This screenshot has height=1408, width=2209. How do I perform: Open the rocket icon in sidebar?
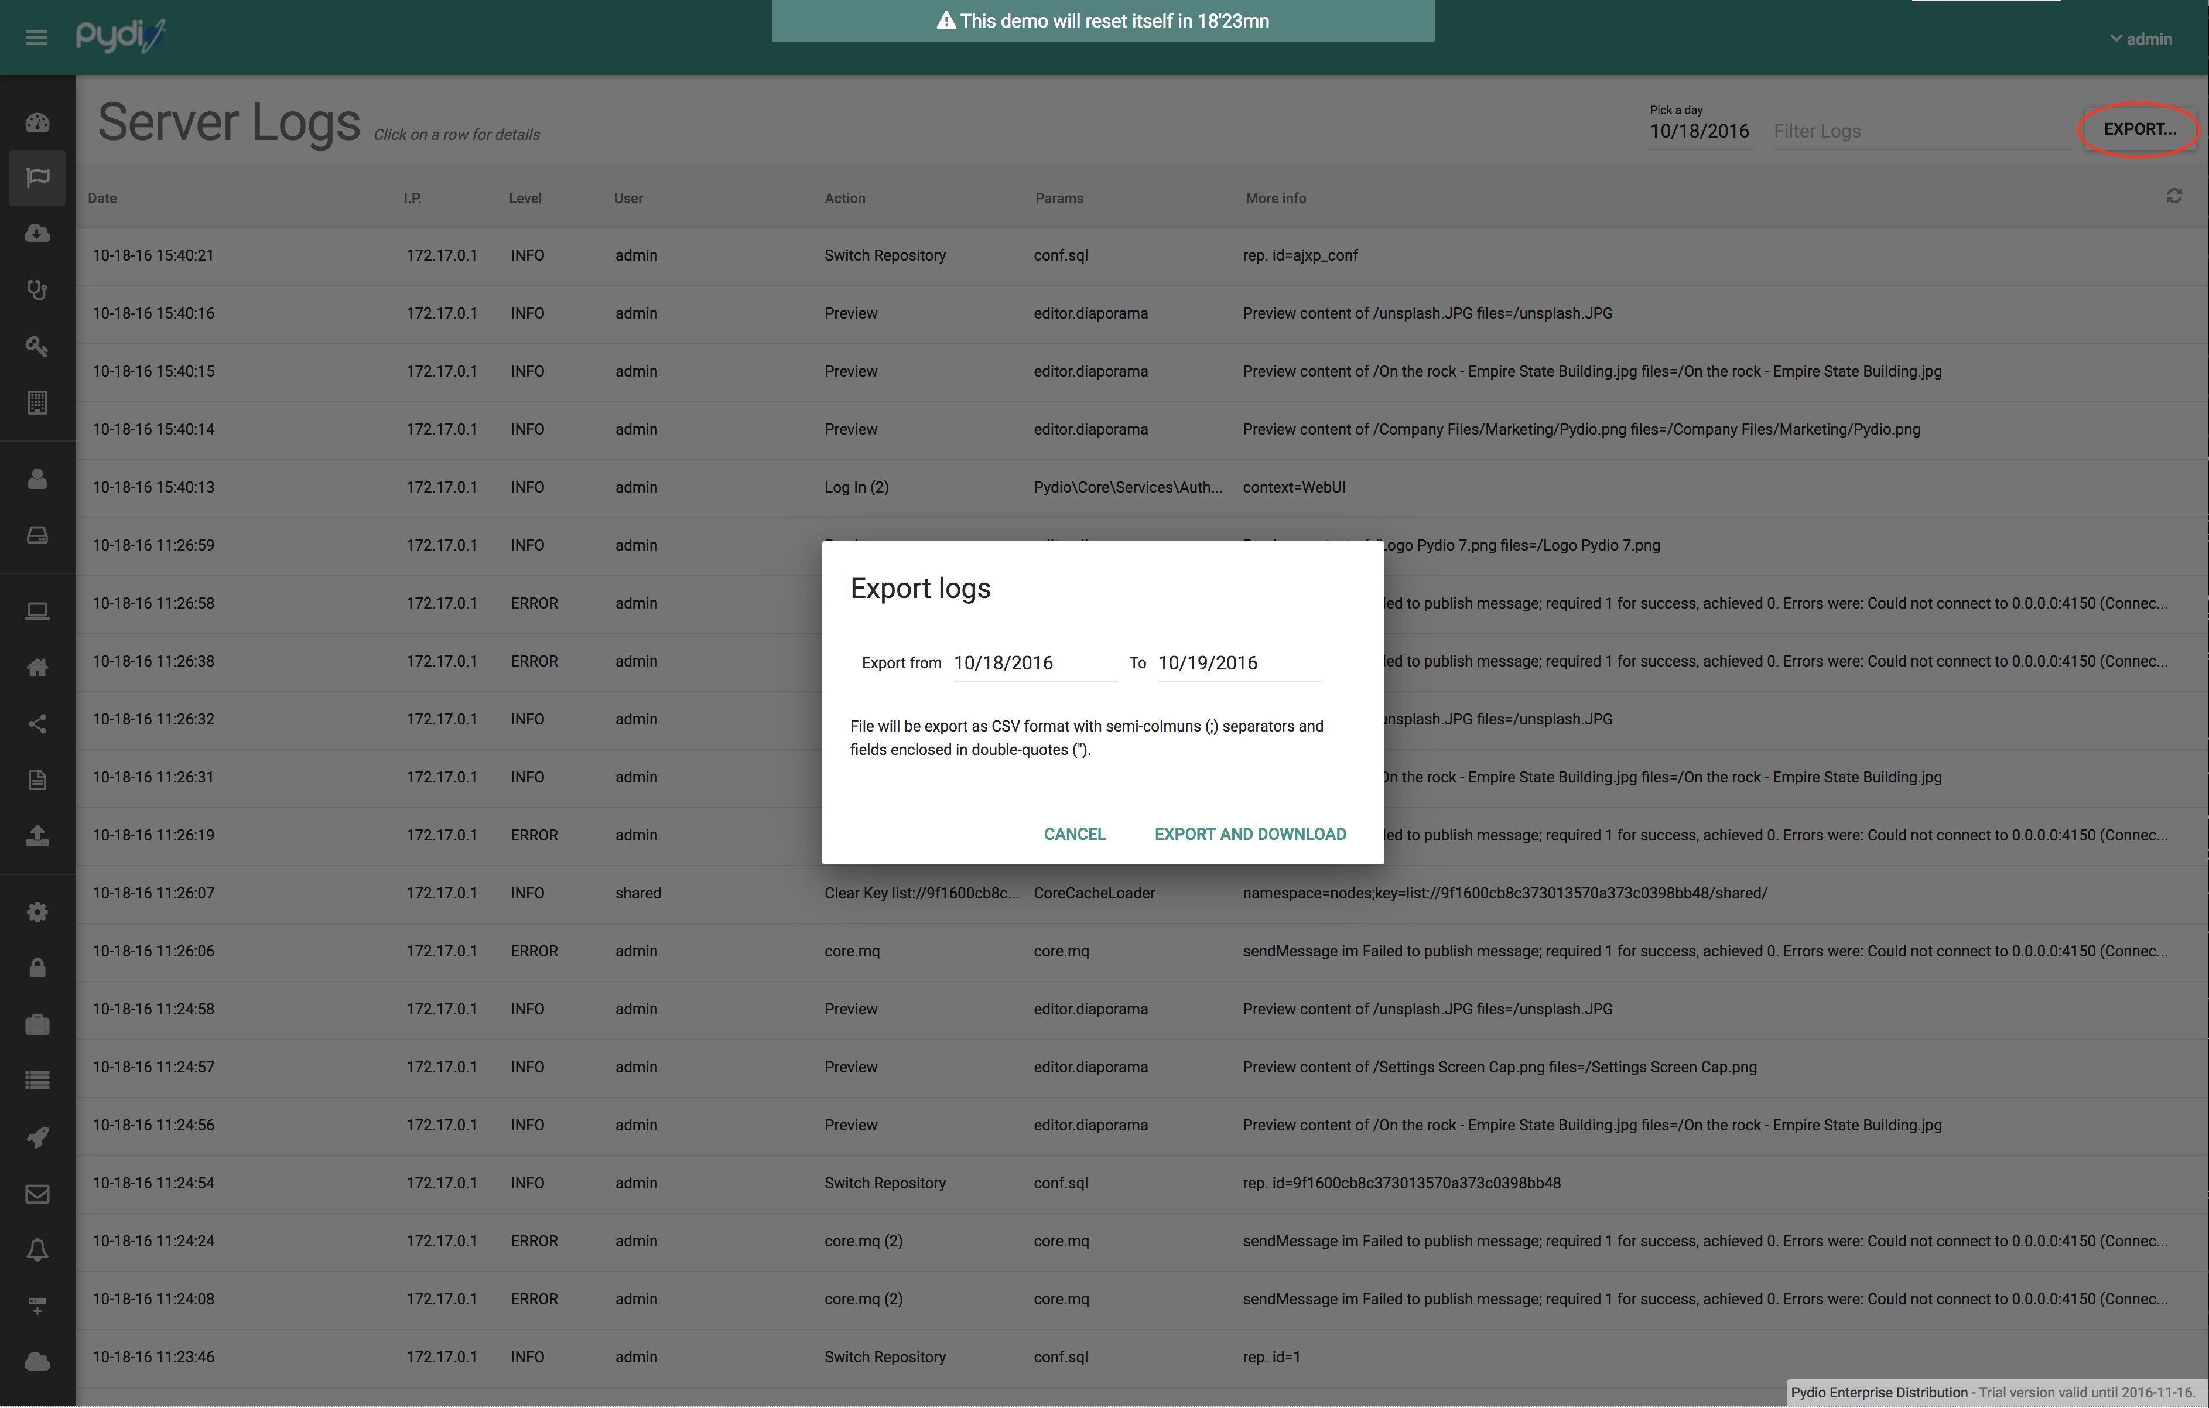point(37,1137)
